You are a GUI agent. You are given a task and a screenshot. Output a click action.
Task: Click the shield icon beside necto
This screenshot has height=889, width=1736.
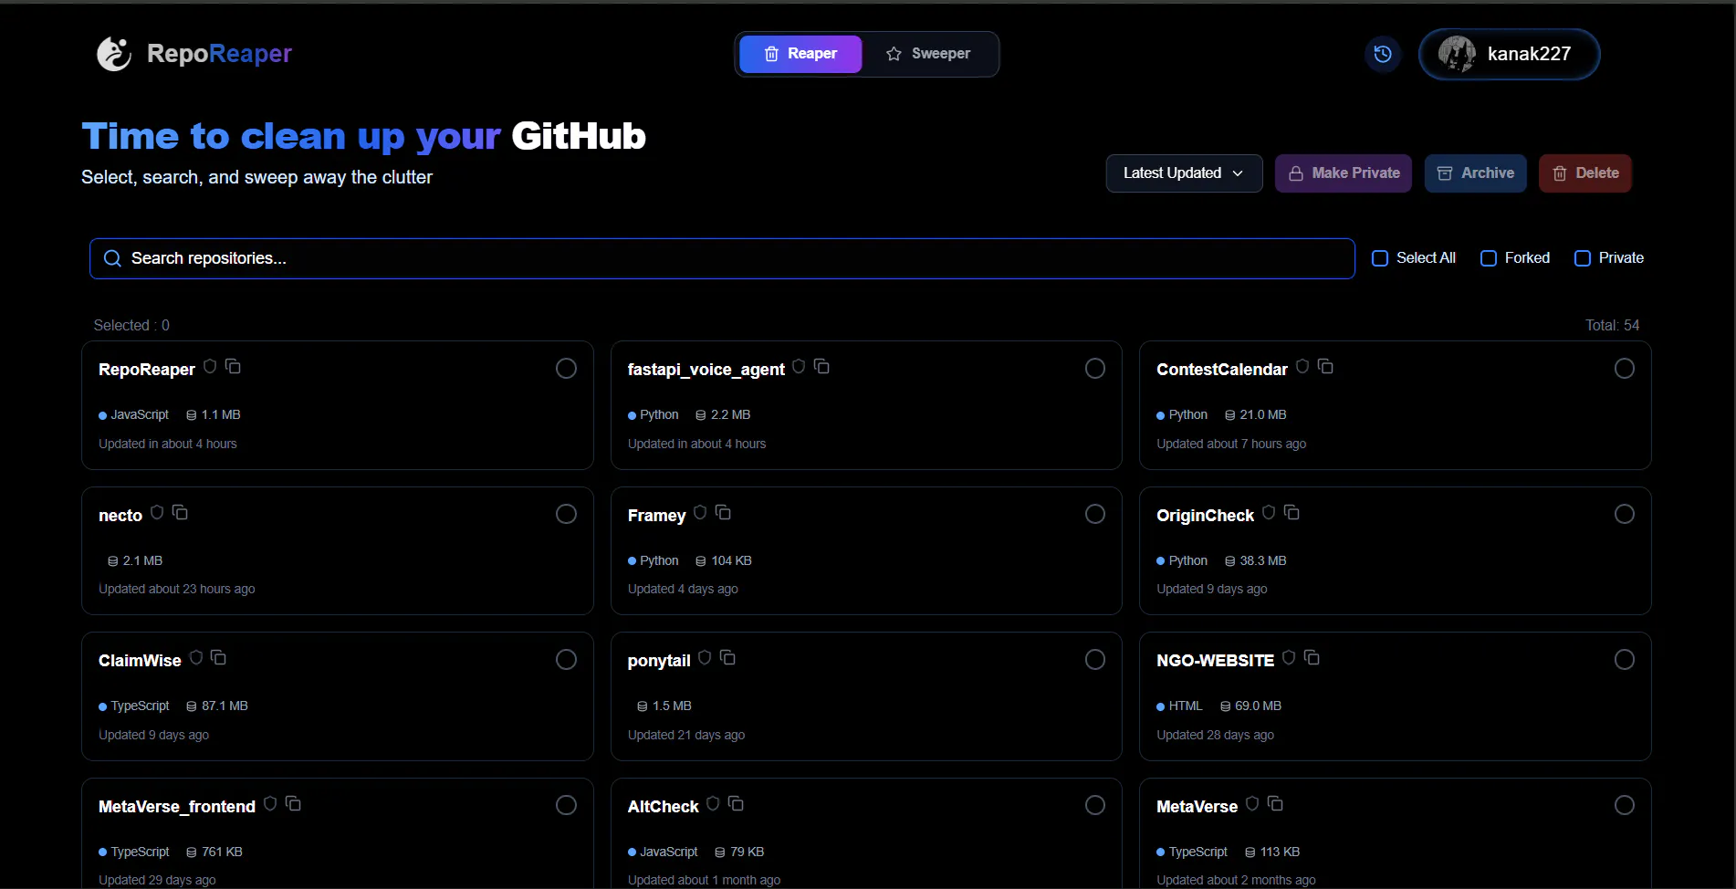point(157,512)
